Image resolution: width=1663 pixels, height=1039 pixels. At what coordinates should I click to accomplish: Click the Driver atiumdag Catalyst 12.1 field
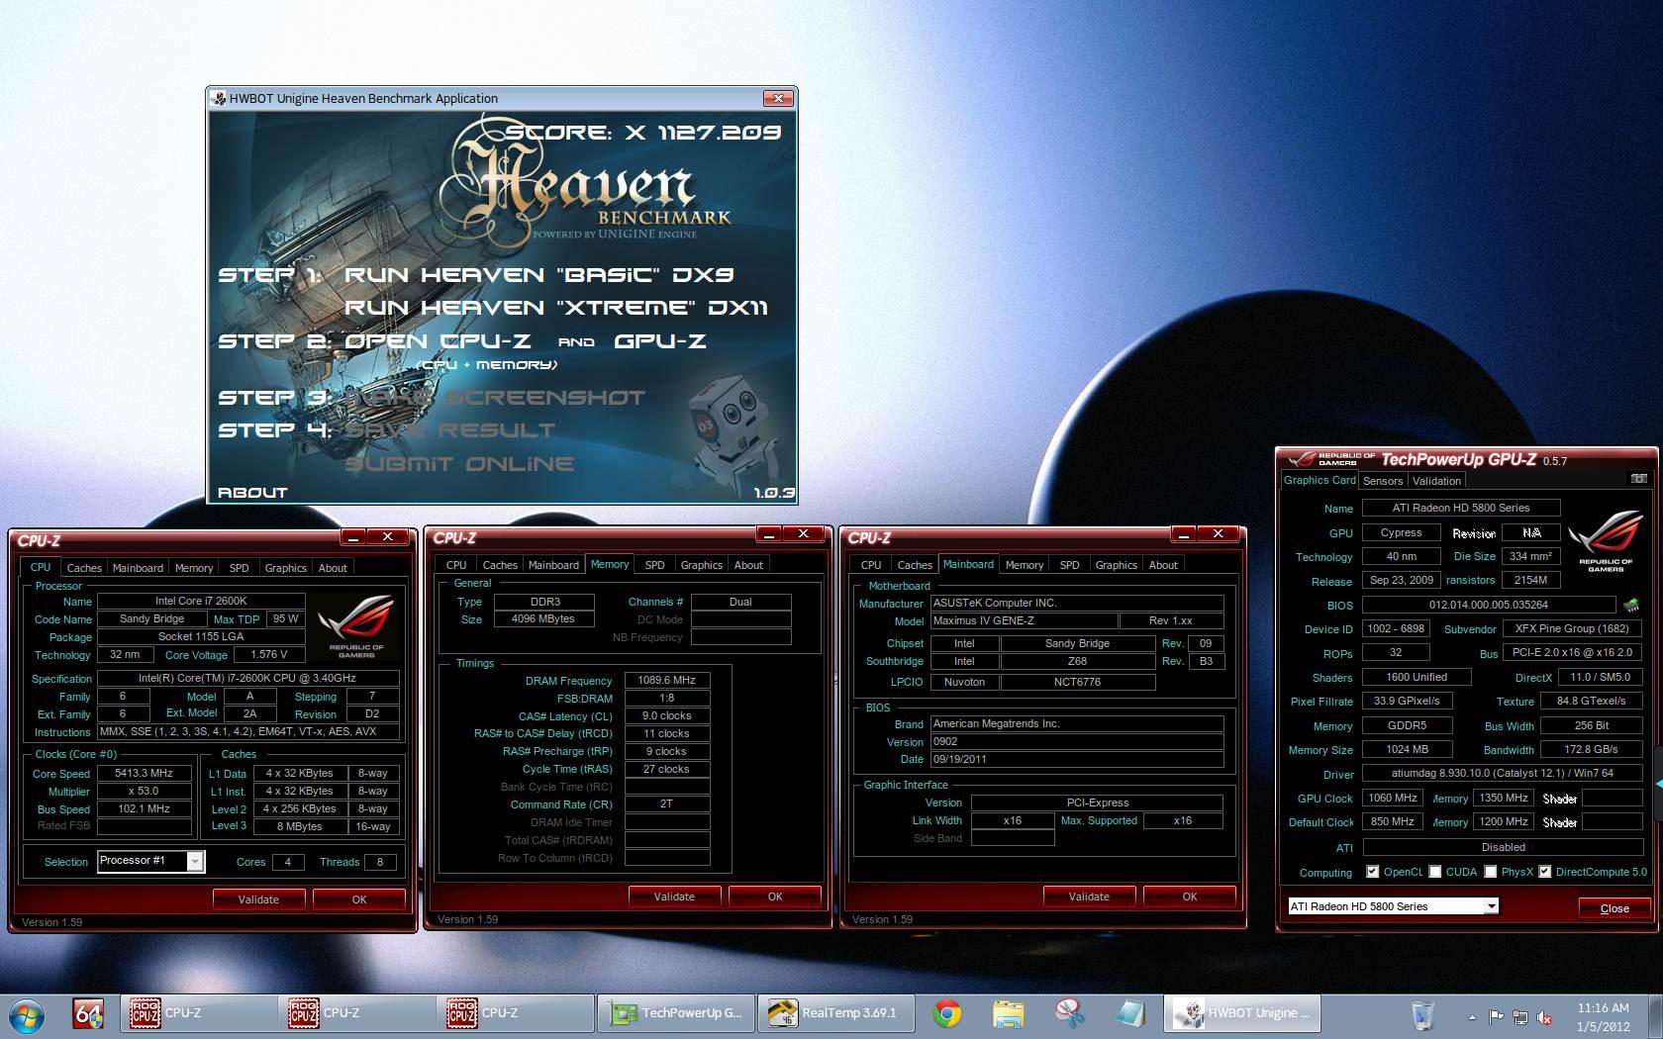click(x=1503, y=774)
